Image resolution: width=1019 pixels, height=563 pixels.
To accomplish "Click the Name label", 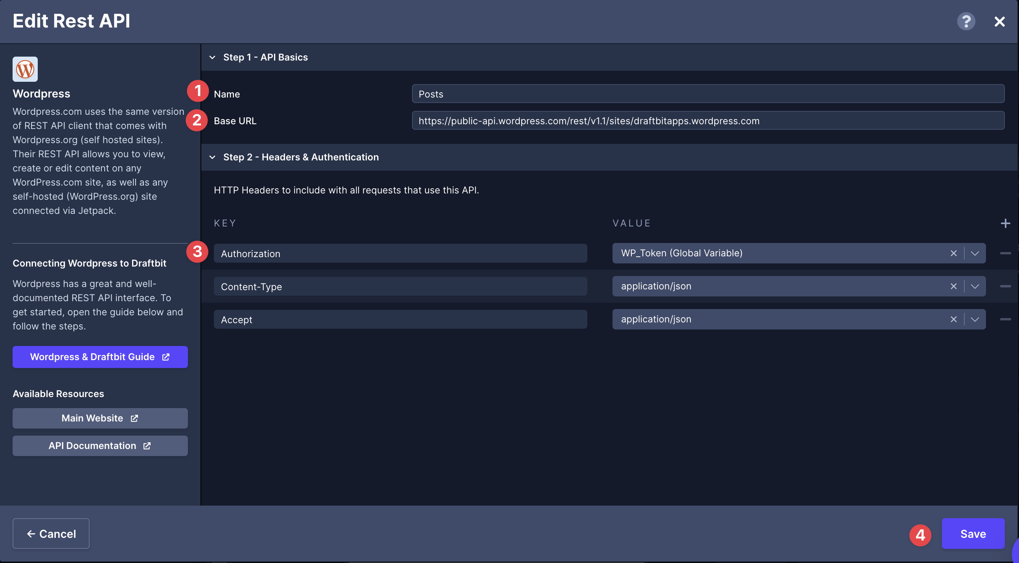I will click(227, 94).
